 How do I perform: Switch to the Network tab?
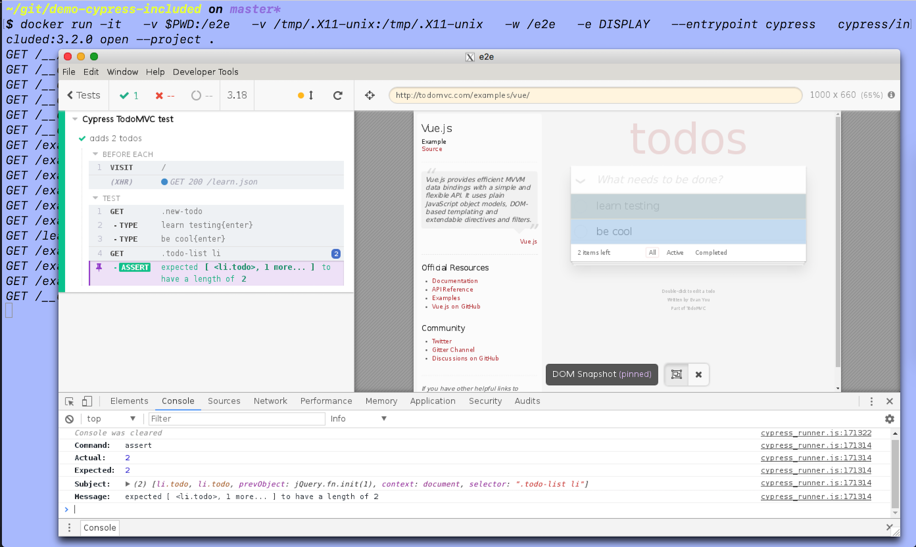point(270,401)
